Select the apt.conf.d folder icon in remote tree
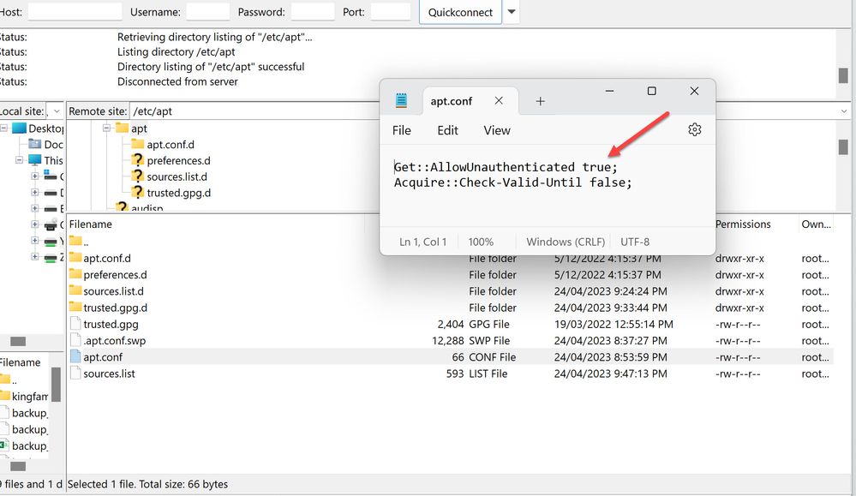Screen dimensions: 856x496 tap(137, 145)
